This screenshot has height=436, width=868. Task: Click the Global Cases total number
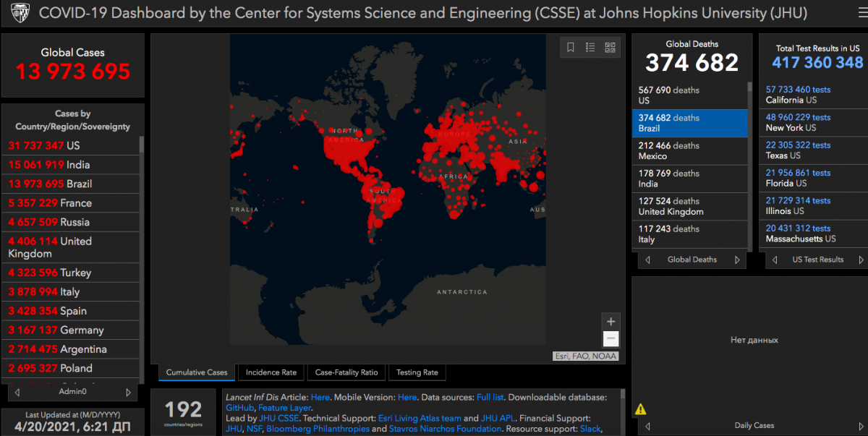73,72
